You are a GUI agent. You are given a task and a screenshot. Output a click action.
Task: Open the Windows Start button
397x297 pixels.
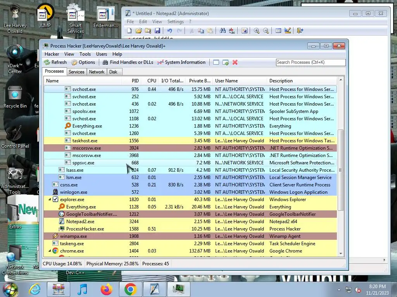[10, 289]
